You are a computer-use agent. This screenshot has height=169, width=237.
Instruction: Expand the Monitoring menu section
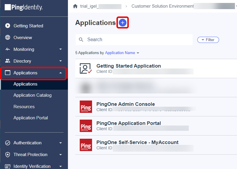coord(34,49)
